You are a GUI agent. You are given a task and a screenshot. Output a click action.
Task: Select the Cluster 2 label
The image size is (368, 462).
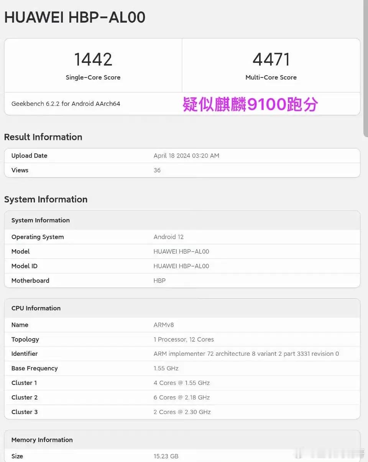tap(25, 398)
